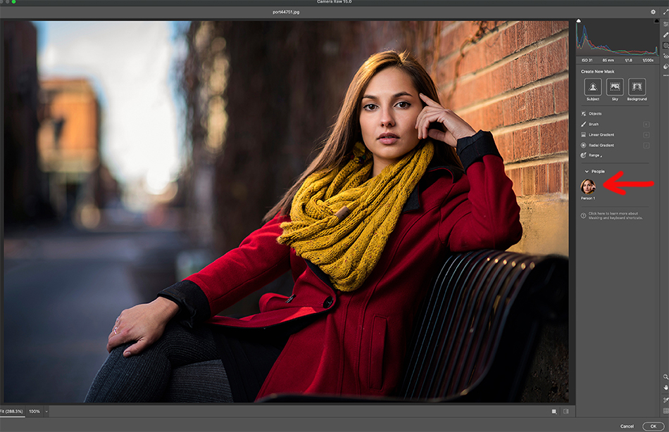Set zoom to Fit (288.3%)

11,412
